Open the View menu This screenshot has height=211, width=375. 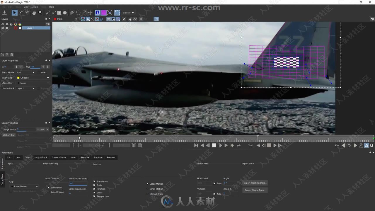point(26,7)
